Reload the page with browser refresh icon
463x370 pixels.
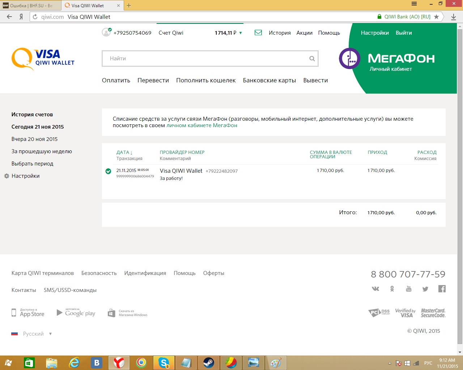coord(35,17)
